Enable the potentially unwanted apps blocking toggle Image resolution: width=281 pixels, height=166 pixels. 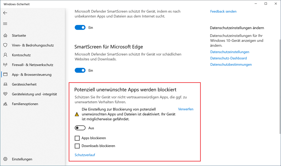[80, 128]
